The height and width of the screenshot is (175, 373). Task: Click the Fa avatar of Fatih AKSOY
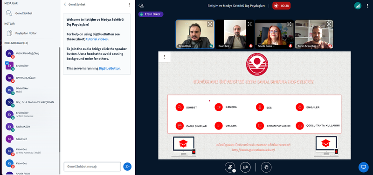[9, 127]
